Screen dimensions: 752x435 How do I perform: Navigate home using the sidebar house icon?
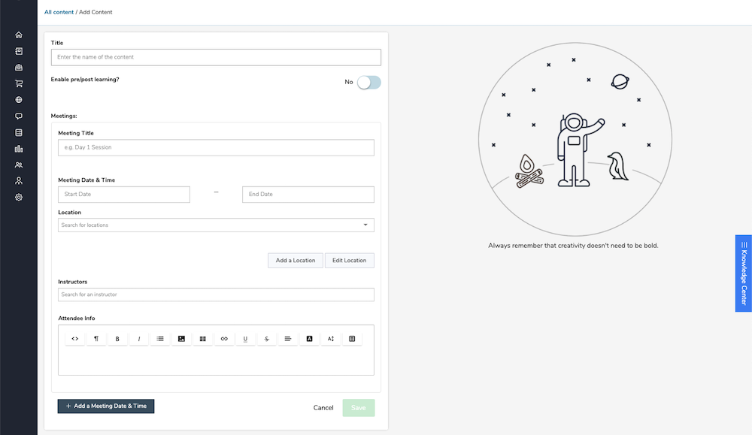18,35
